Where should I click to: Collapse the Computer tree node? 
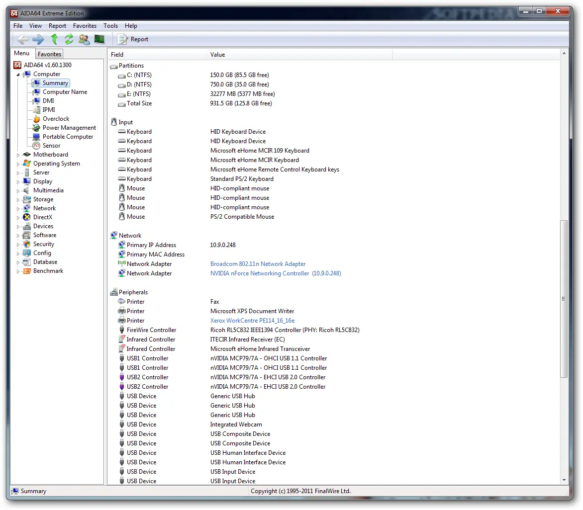(x=18, y=75)
